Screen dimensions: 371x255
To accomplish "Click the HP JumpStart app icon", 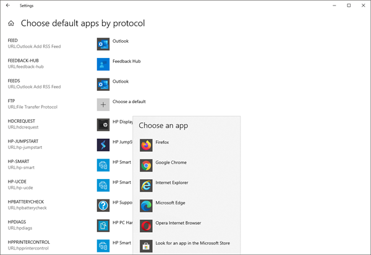I will point(103,145).
